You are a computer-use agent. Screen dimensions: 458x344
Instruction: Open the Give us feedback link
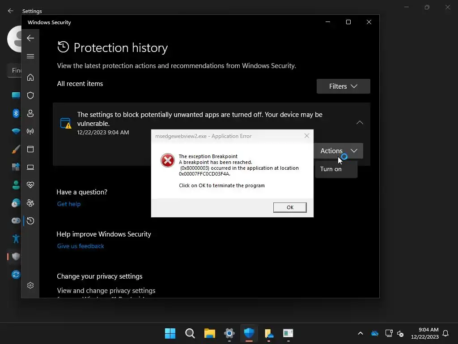point(81,246)
